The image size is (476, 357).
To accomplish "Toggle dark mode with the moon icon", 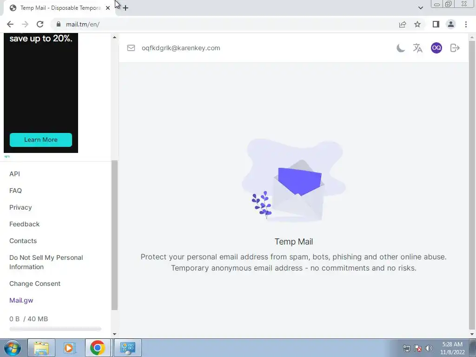I will click(400, 48).
